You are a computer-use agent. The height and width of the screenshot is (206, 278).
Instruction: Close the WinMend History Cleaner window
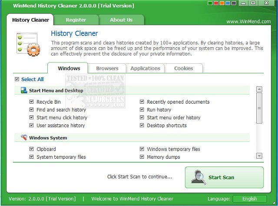[266, 3]
